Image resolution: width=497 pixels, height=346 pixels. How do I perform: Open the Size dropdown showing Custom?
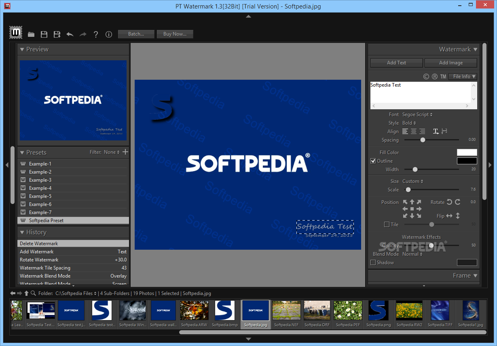tap(413, 181)
